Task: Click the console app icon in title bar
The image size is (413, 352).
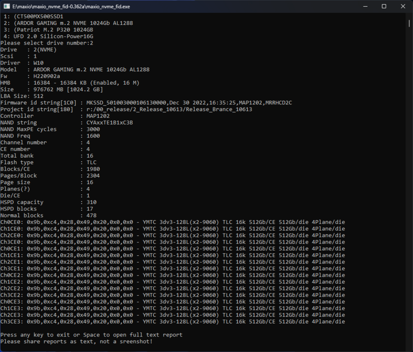Action: pos(6,6)
